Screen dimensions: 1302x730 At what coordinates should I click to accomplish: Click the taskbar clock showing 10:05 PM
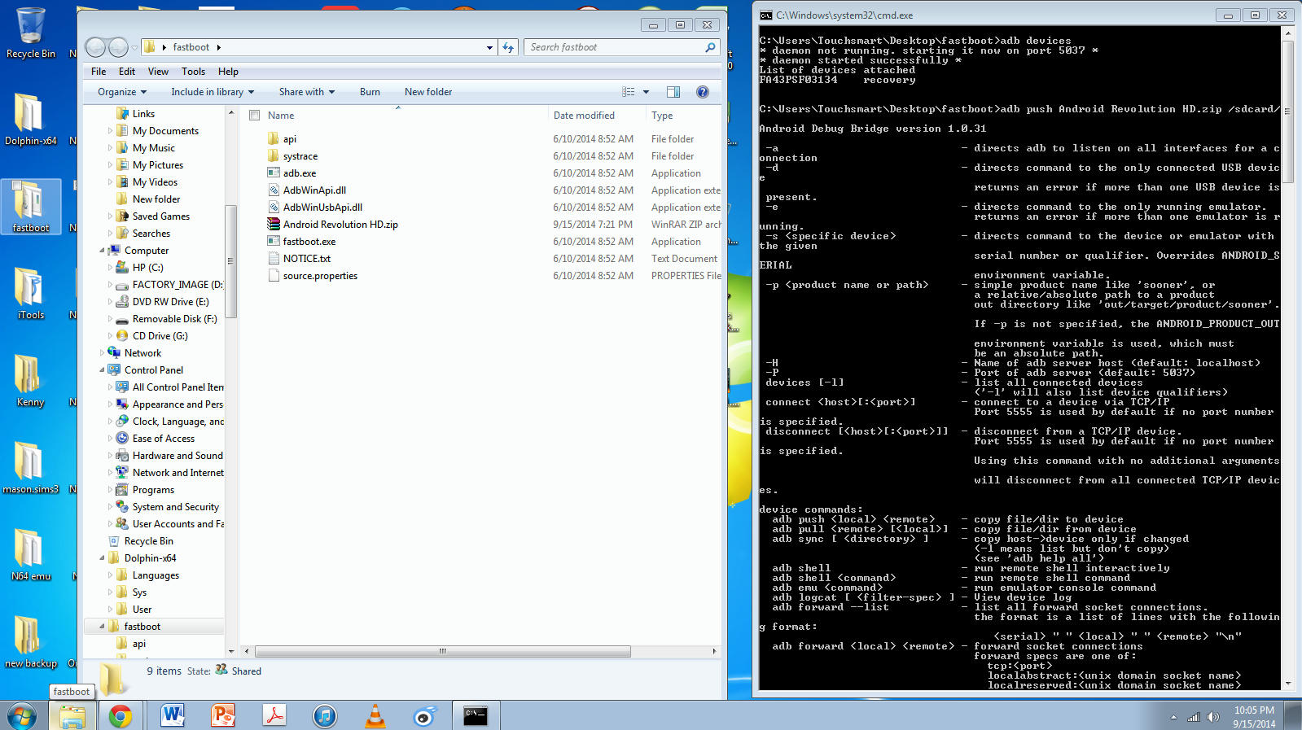tap(1254, 717)
